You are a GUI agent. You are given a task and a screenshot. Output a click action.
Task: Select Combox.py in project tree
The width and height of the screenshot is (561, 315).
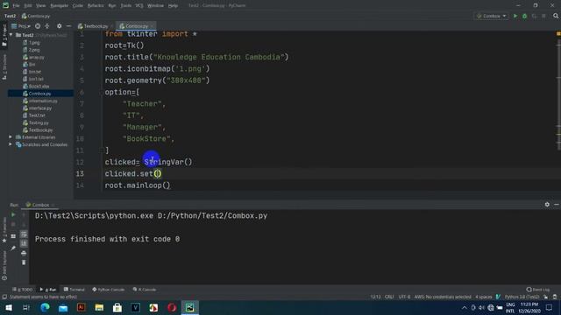point(40,94)
